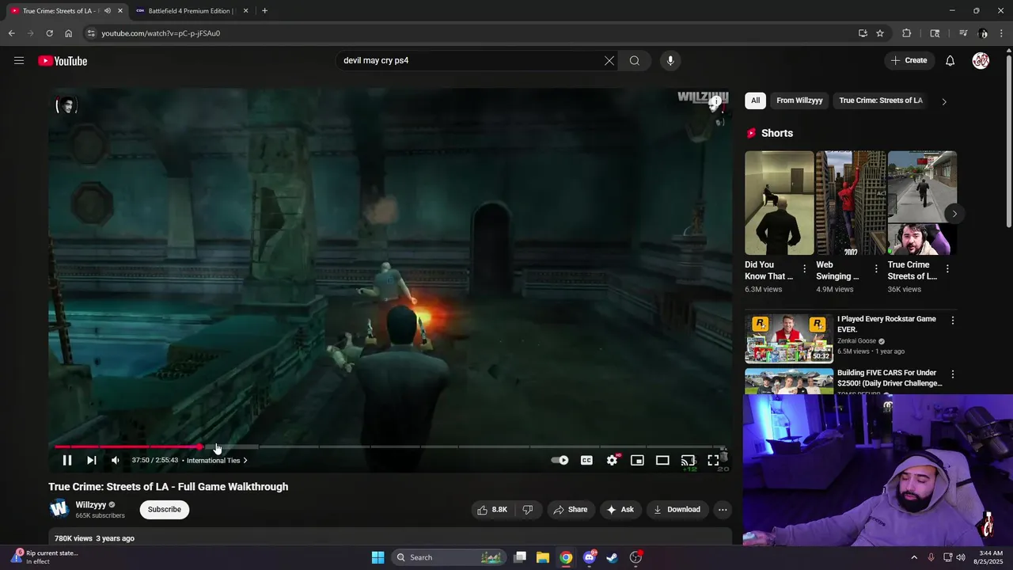Dislike the video
This screenshot has height=570, width=1013.
[528, 510]
